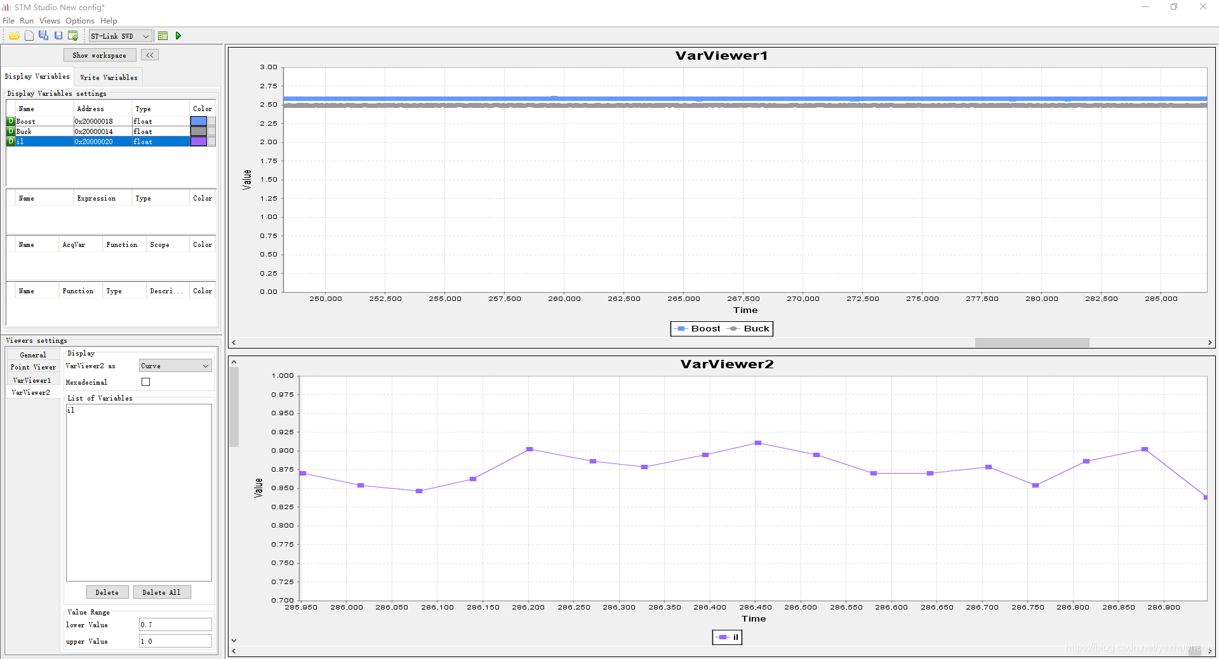
Task: Click il legend entry in VarViewer2
Action: (728, 637)
